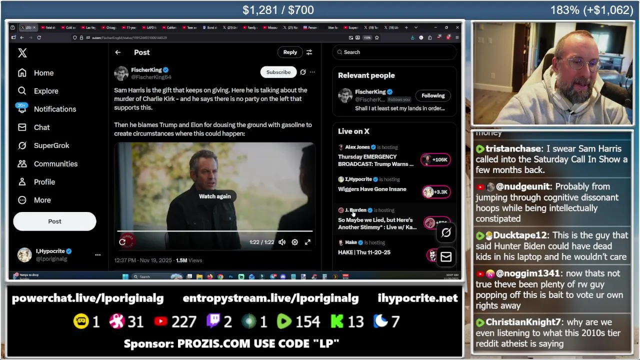Open Discord from the taskbar
This screenshot has width=640, height=360.
pyautogui.click(x=282, y=276)
